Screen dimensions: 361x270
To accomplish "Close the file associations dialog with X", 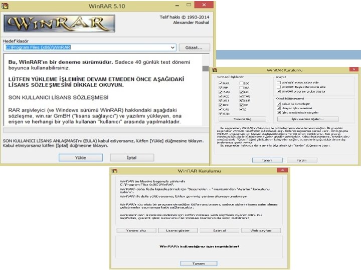I will pyautogui.click(x=354, y=69).
